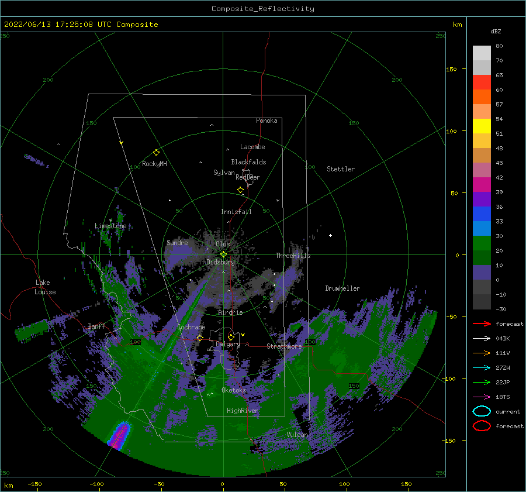Click yellow diamond marker below RedDeer
526x492 pixels.
click(x=240, y=190)
